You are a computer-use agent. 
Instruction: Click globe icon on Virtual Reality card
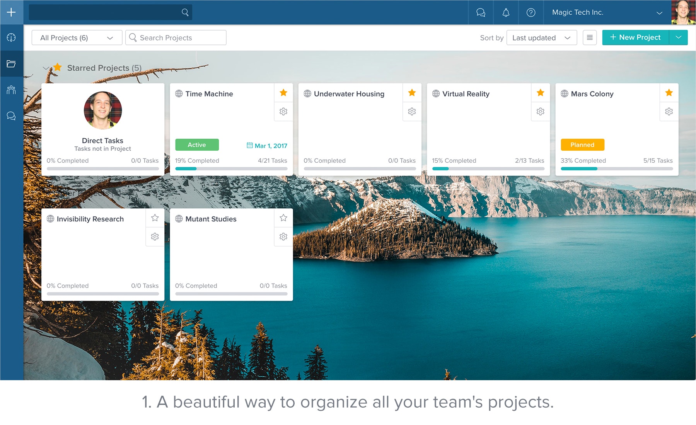pyautogui.click(x=436, y=93)
